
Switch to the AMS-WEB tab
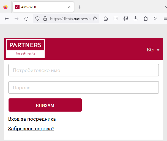pos(43,7)
